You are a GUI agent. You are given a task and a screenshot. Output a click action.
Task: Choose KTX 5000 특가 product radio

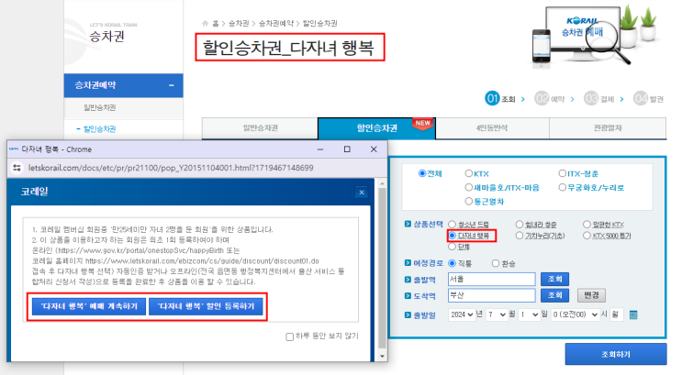pos(587,236)
